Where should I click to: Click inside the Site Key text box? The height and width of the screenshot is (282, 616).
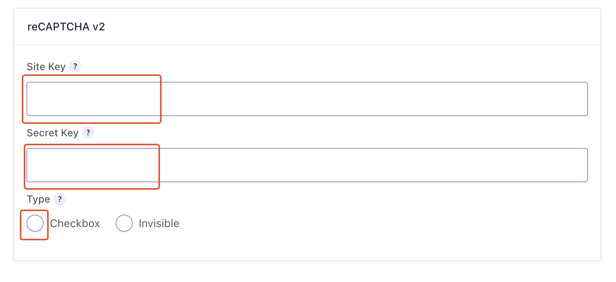point(307,99)
